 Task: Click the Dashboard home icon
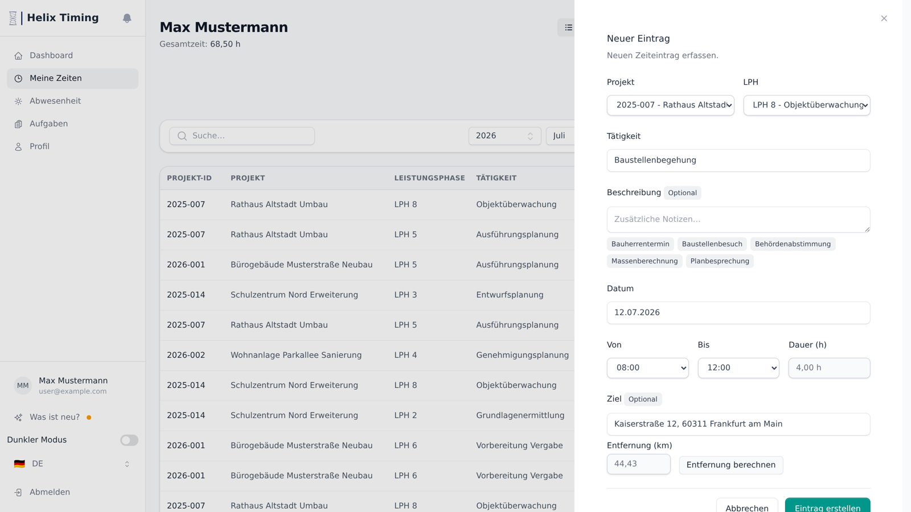(x=18, y=56)
